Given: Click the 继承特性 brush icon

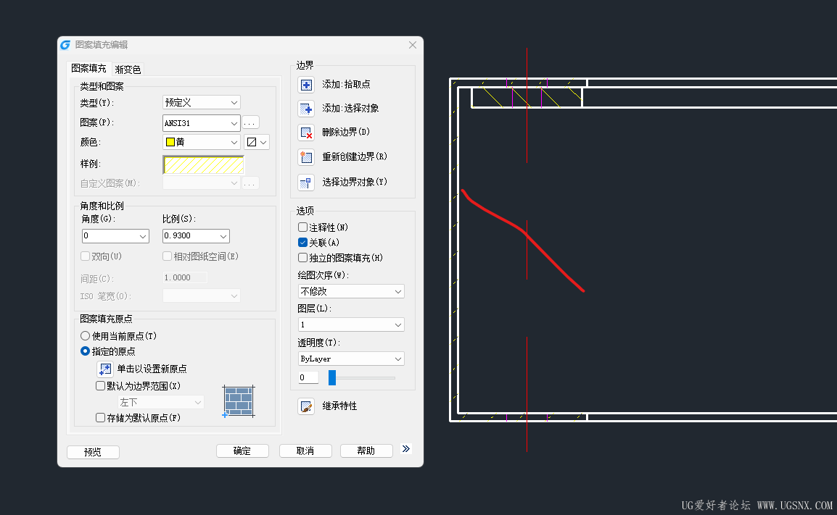Looking at the screenshot, I should coord(306,406).
